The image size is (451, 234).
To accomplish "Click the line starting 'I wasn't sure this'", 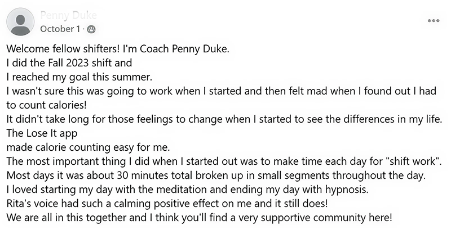I will (222, 91).
